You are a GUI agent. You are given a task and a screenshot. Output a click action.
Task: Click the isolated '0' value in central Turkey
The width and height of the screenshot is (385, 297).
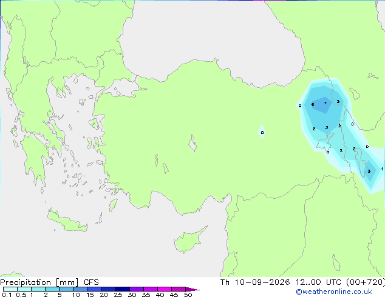[x=262, y=133]
